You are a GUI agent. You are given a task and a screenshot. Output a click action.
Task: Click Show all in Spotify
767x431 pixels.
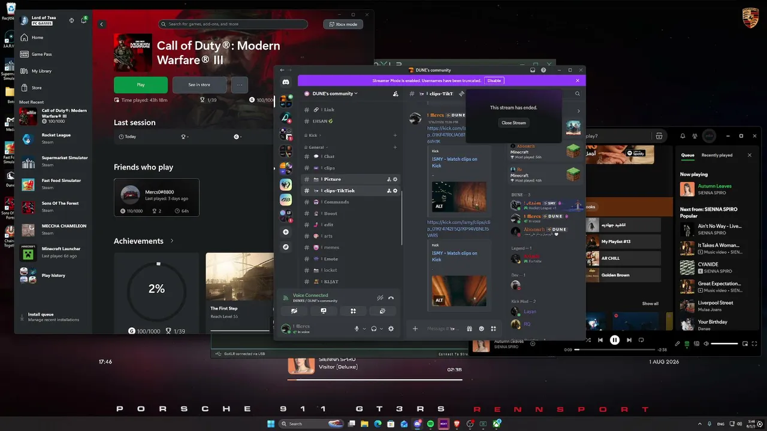tap(650, 303)
